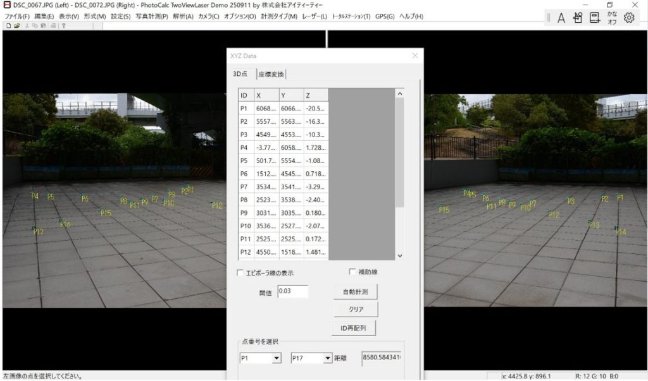This screenshot has width=648, height=381.
Task: Open the 計測タイプ(M) menu
Action: [279, 16]
